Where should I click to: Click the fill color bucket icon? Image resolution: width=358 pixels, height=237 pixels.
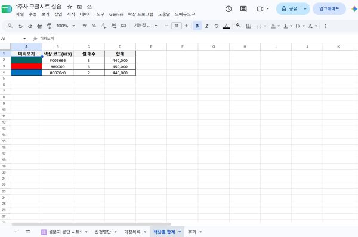tap(238, 26)
